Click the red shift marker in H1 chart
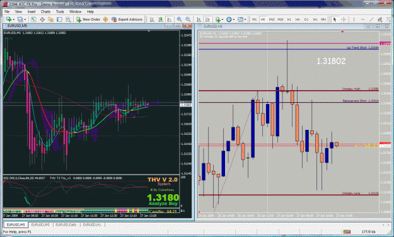Screen dimensions: 394x237 [342, 32]
